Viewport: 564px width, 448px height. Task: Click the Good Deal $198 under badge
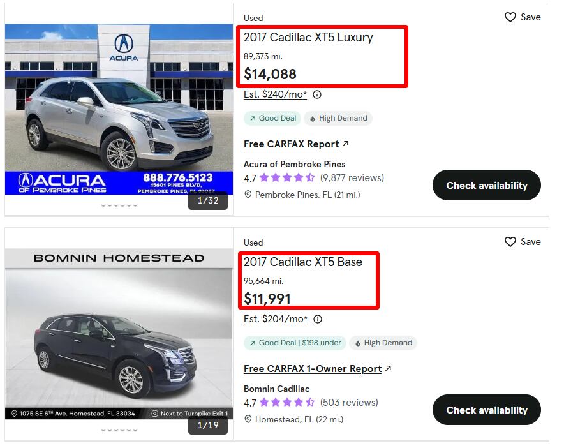[295, 343]
